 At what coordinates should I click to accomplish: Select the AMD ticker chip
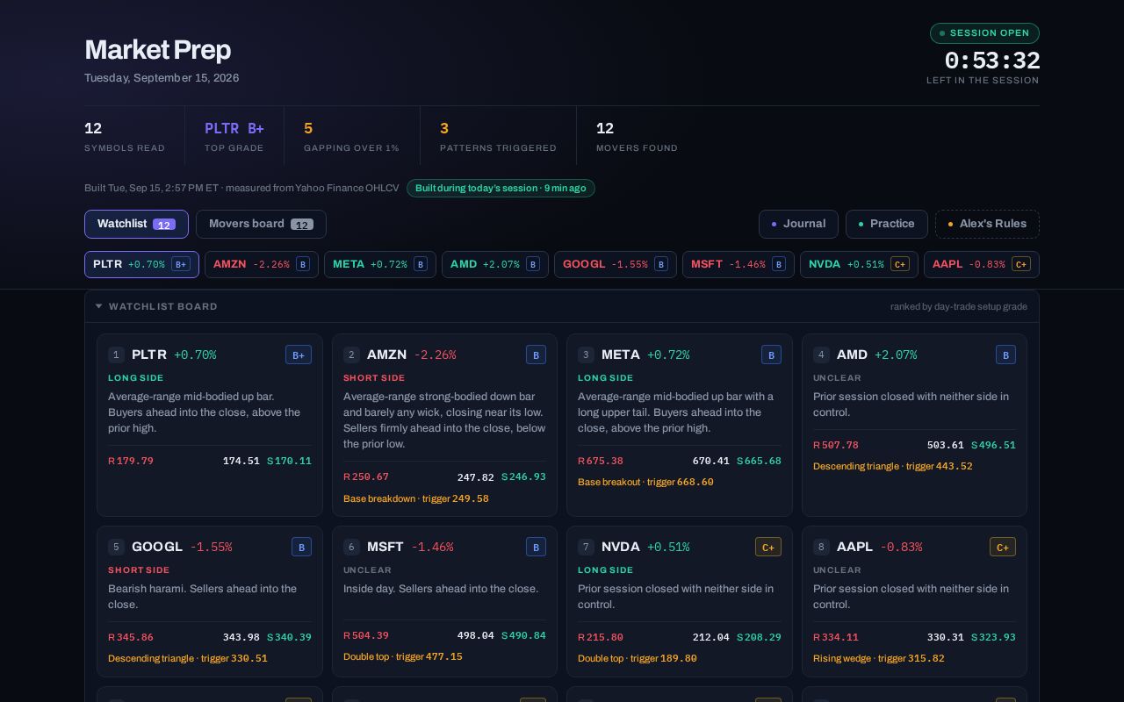(495, 264)
